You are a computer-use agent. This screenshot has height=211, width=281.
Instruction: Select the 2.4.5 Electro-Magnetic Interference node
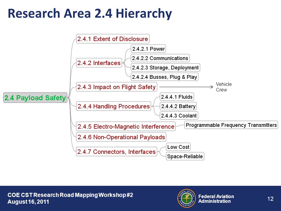126,126
